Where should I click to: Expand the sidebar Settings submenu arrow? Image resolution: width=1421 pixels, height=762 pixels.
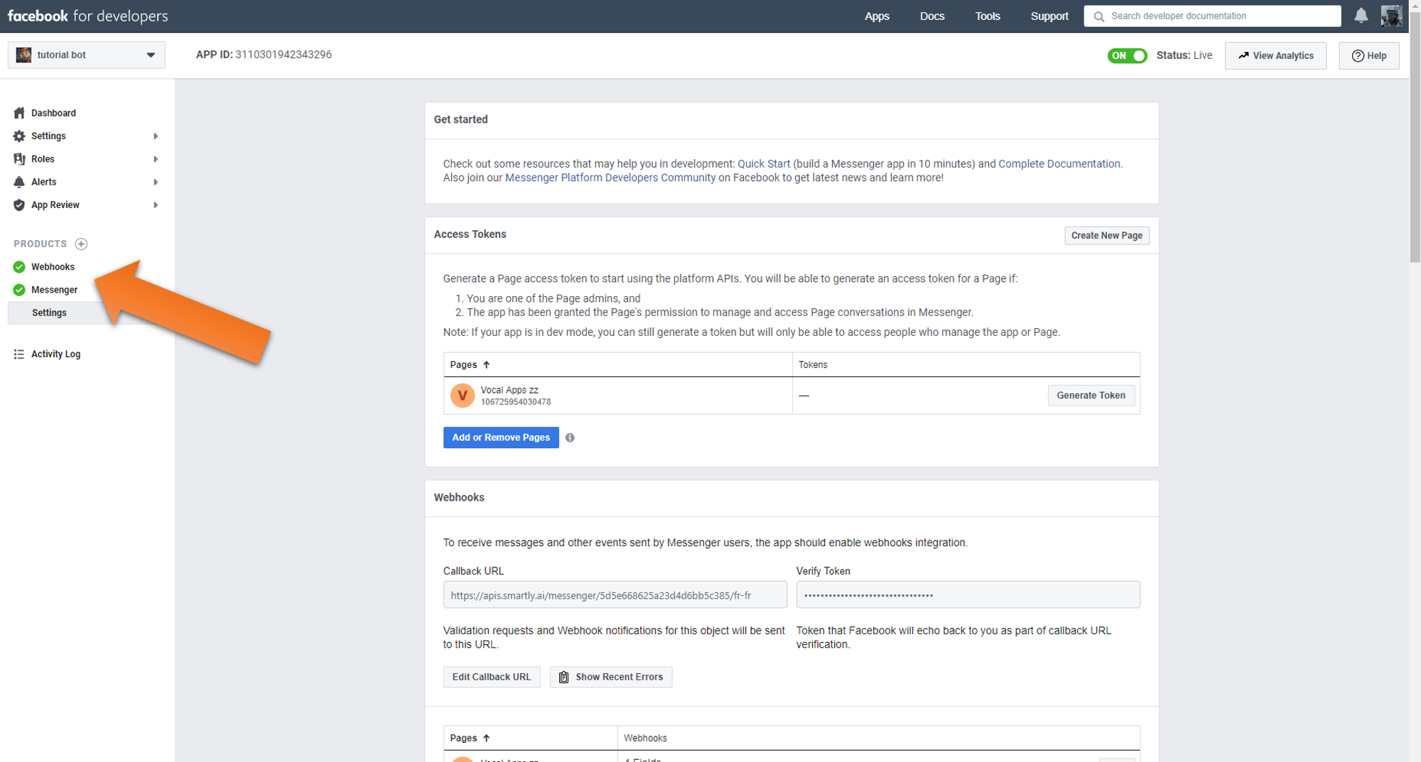click(156, 136)
